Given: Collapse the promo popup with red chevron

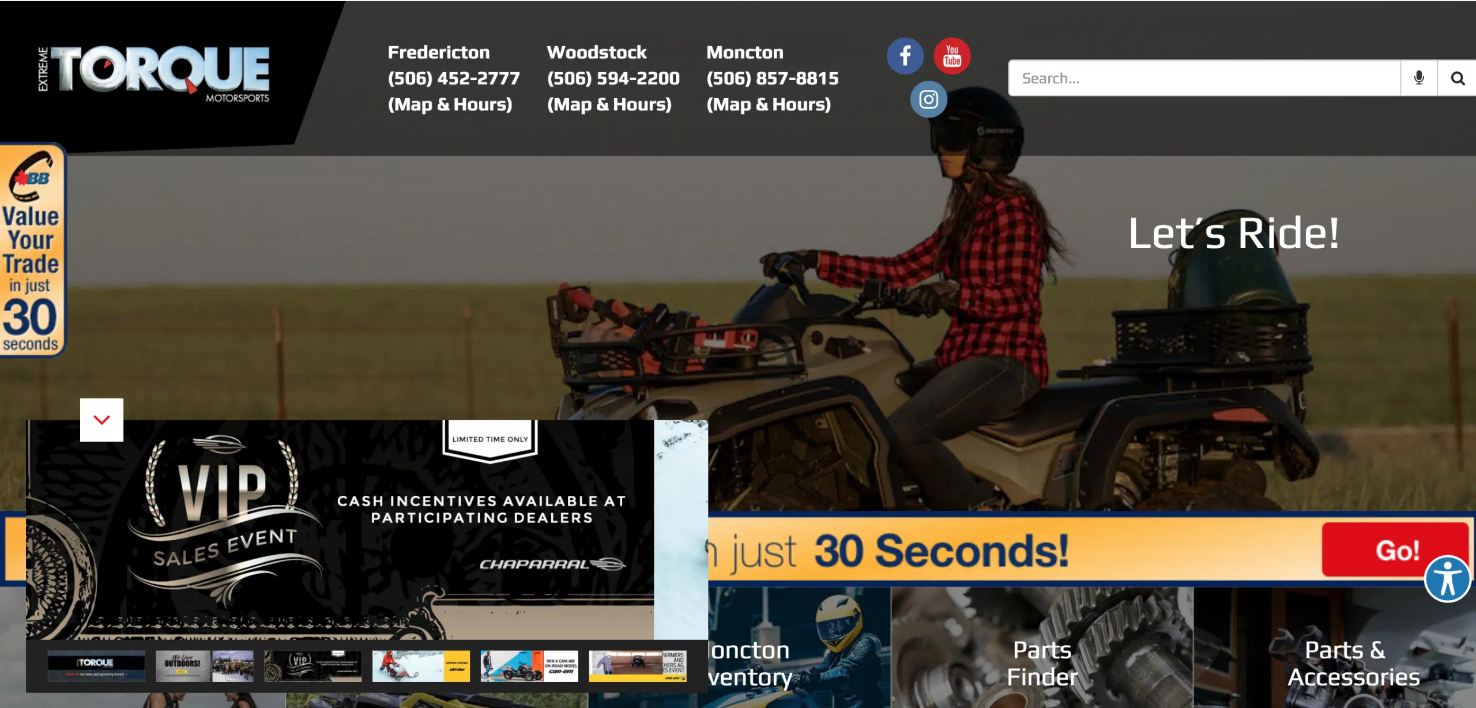Looking at the screenshot, I should 101,420.
